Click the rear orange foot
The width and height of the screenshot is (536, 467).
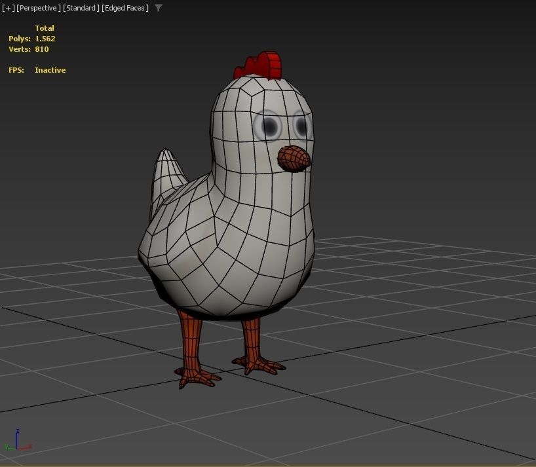(x=259, y=365)
